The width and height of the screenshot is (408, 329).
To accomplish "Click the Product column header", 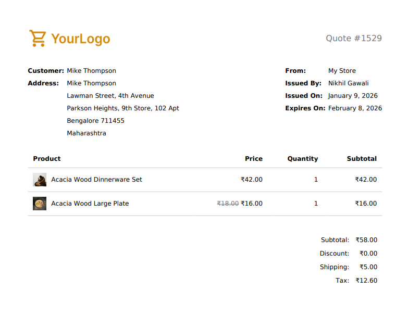I will pyautogui.click(x=47, y=159).
